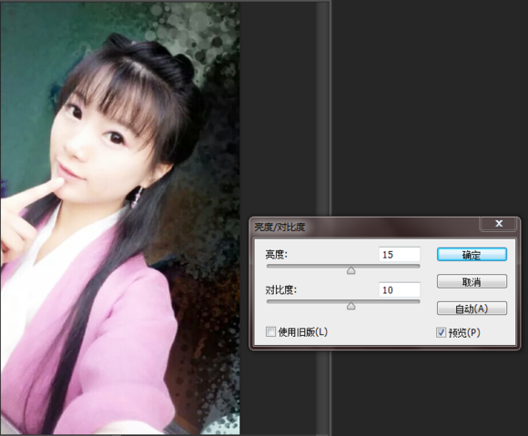This screenshot has height=436, width=528.
Task: Click 确定 to confirm brightness/contrast
Action: pyautogui.click(x=472, y=255)
